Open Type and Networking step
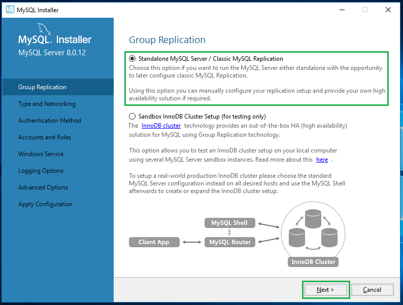Viewport: 403px width, 305px height. (47, 104)
